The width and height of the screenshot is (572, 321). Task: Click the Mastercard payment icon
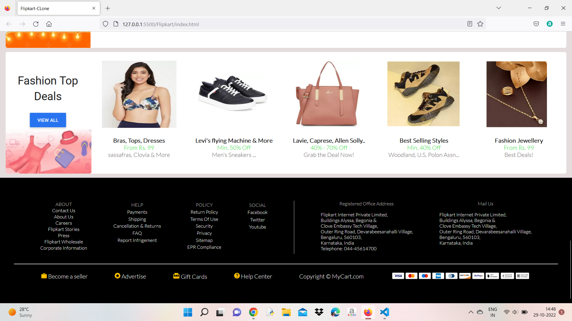coord(411,276)
